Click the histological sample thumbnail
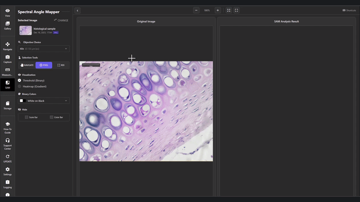 click(26, 31)
